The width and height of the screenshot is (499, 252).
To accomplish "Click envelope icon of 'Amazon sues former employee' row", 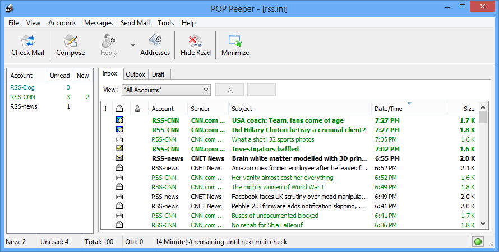I will [x=119, y=168].
